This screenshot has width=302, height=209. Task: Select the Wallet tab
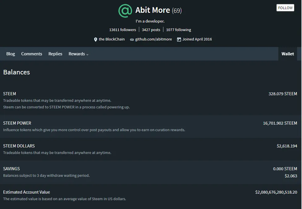[288, 54]
